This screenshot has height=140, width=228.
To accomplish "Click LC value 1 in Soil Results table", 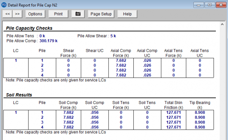I will 16,112.
